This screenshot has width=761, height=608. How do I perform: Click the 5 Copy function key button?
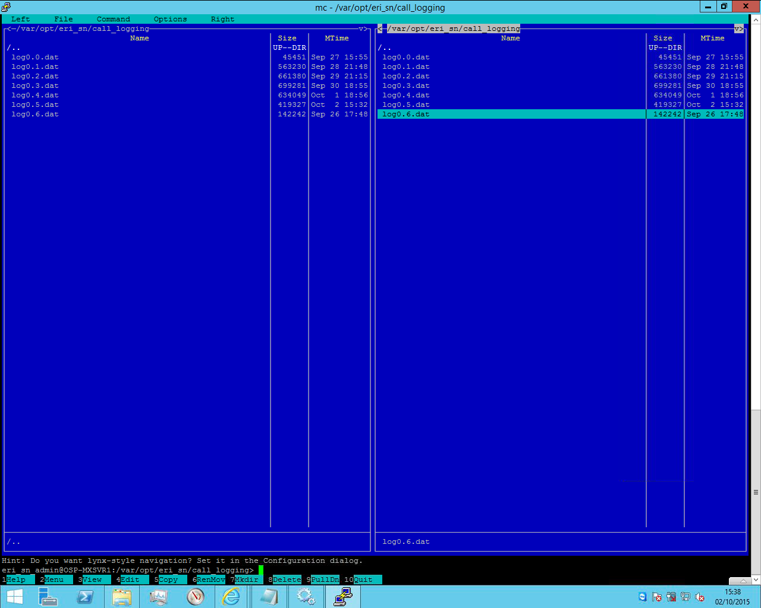(x=170, y=579)
